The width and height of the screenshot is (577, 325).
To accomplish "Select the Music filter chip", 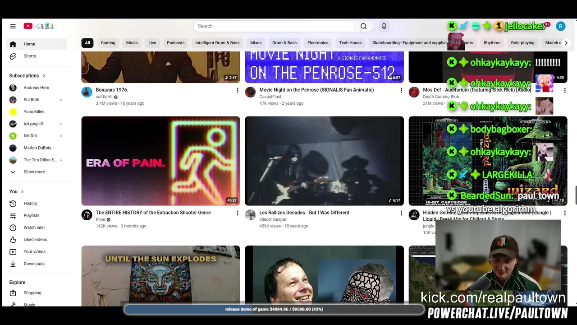I will [x=132, y=43].
